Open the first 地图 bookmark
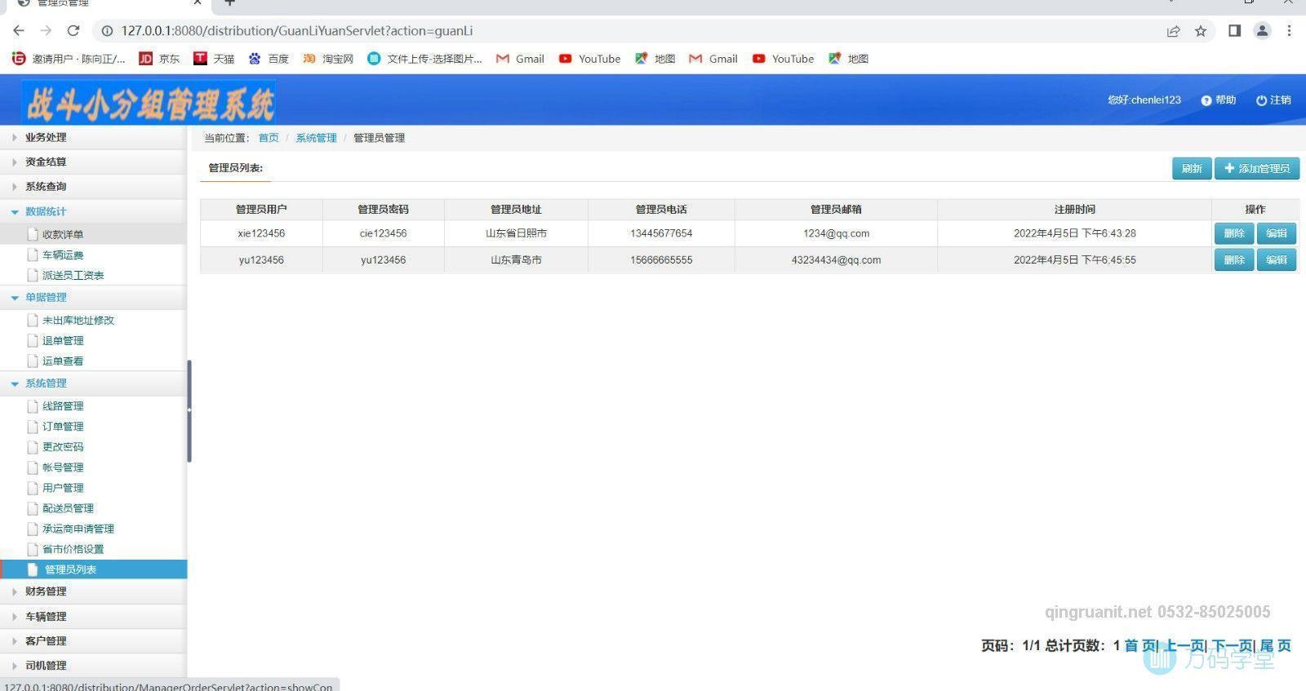The width and height of the screenshot is (1306, 691). [655, 59]
